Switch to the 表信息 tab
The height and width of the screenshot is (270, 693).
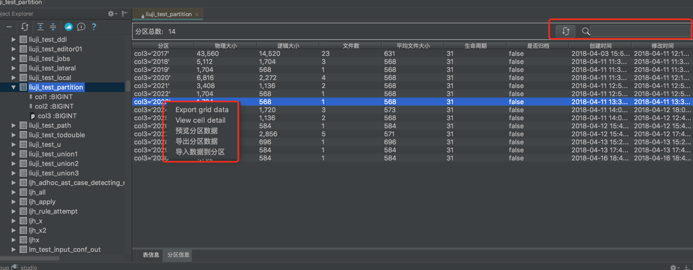tap(151, 255)
